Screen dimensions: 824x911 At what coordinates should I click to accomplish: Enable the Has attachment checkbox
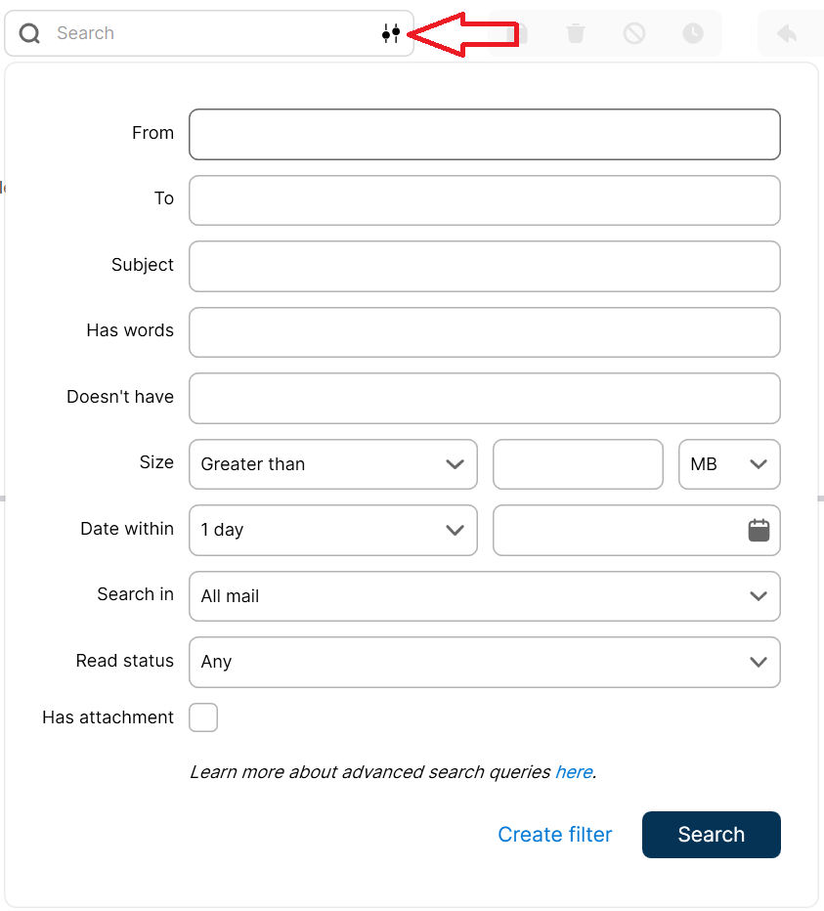tap(203, 717)
